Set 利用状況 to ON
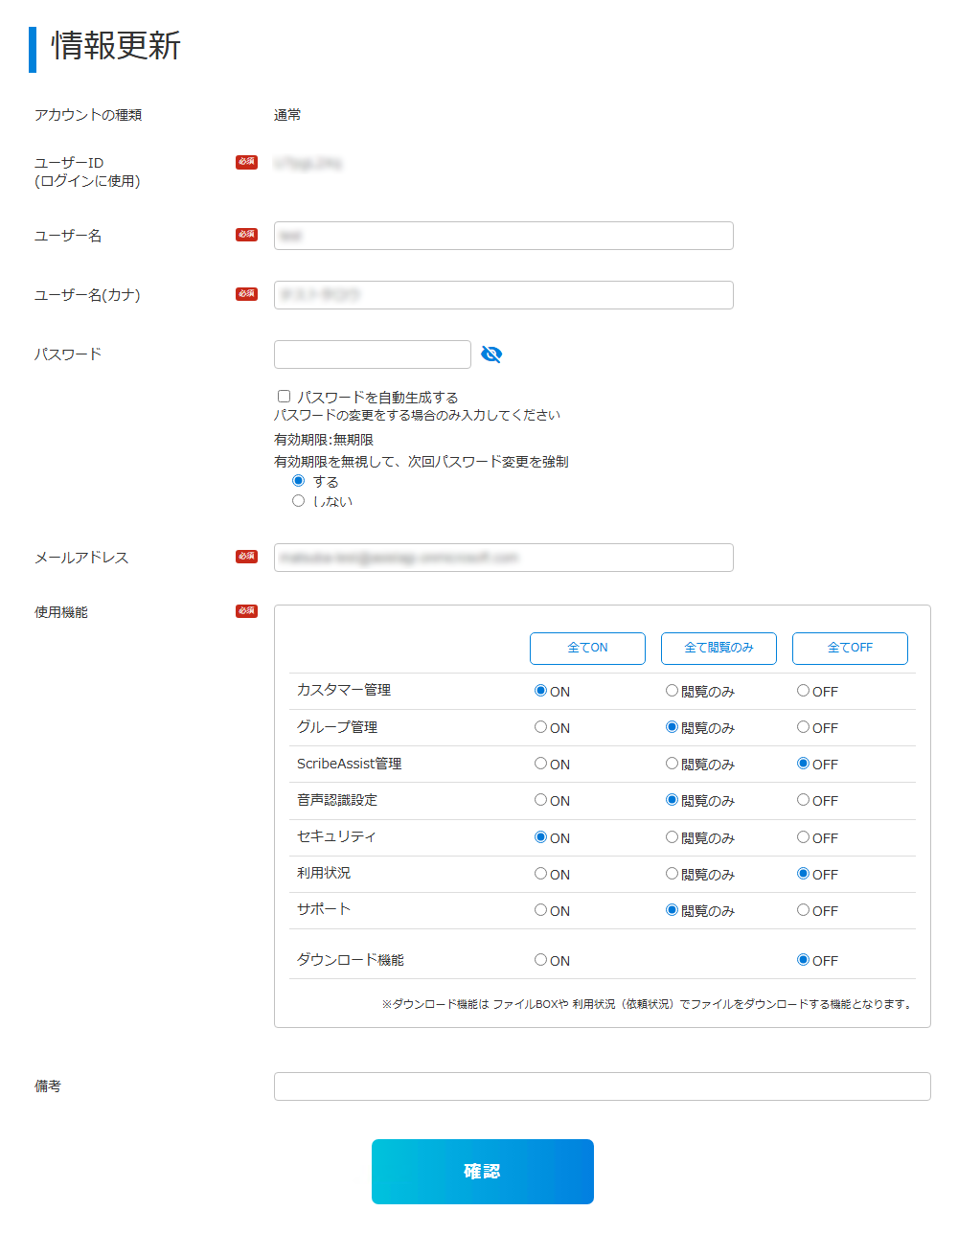 pos(541,874)
